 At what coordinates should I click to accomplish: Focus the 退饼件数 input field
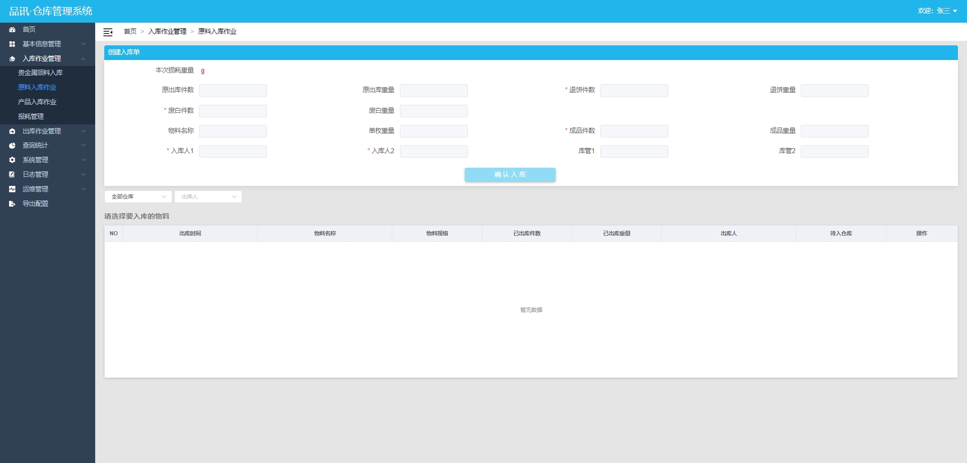pos(634,91)
